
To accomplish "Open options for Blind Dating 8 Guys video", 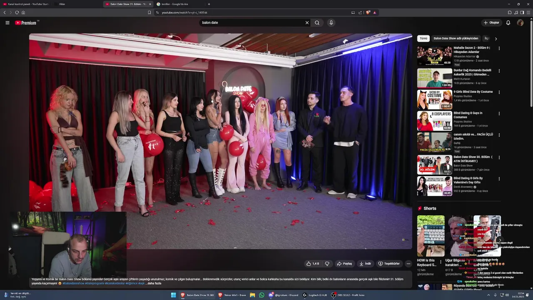I will (499, 113).
